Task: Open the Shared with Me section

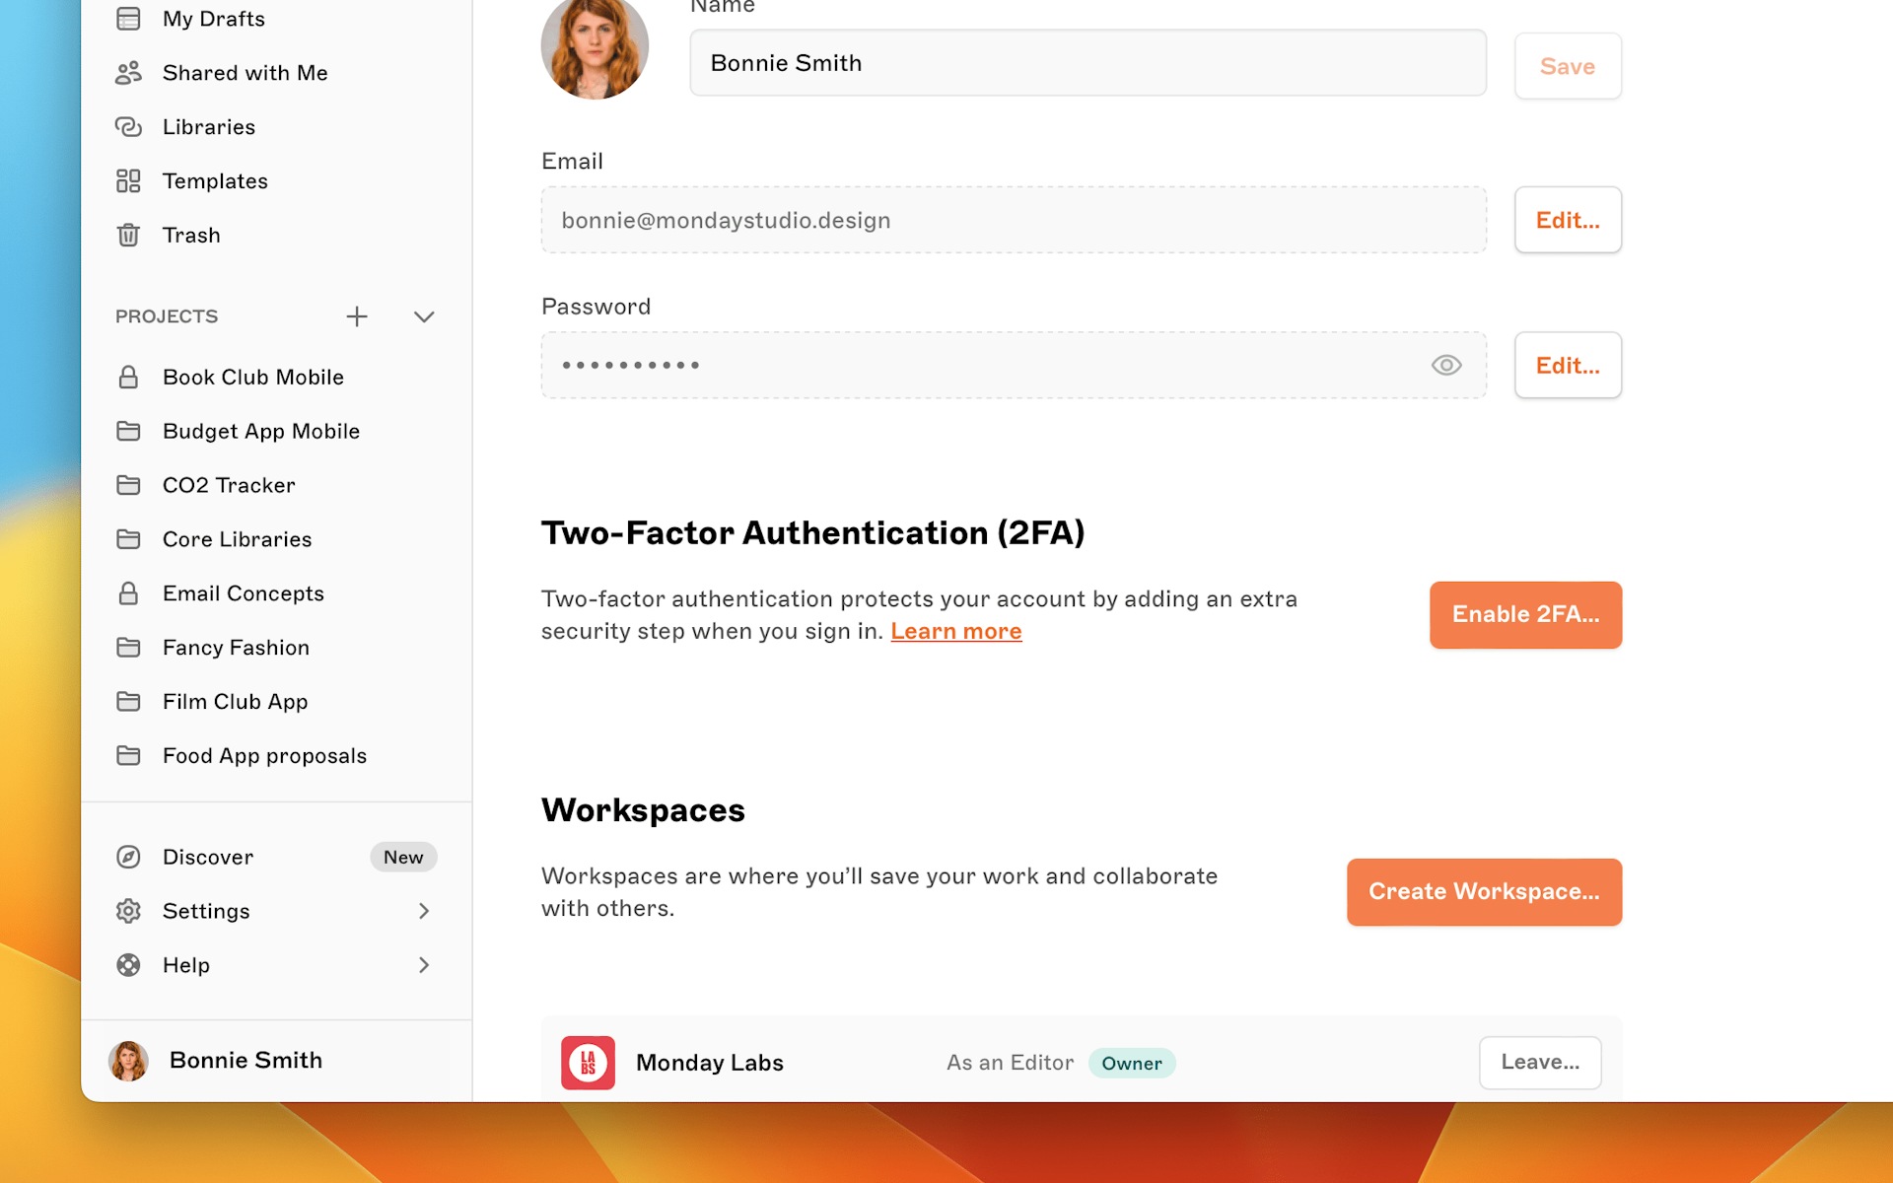Action: 244,72
